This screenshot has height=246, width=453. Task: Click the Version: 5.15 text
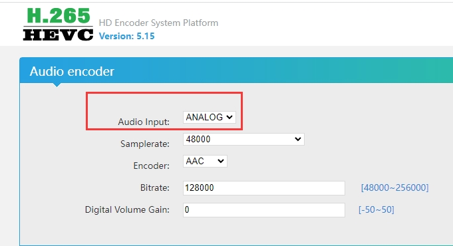click(127, 36)
